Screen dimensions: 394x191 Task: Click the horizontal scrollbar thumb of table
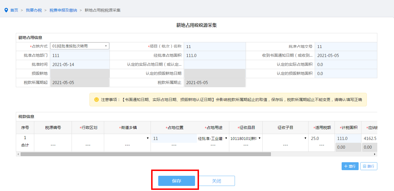pos(145,154)
